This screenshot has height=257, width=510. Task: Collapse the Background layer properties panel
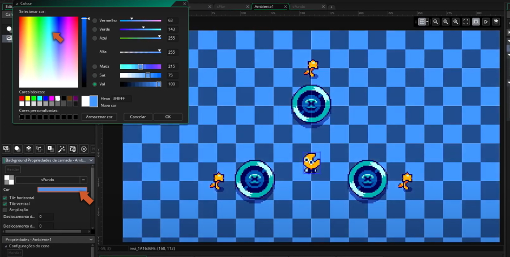pos(91,160)
